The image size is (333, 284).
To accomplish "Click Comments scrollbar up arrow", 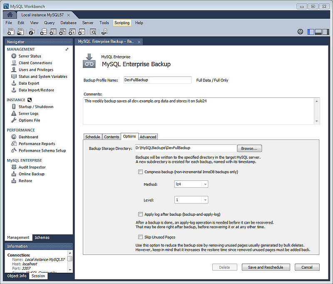I will click(317, 101).
